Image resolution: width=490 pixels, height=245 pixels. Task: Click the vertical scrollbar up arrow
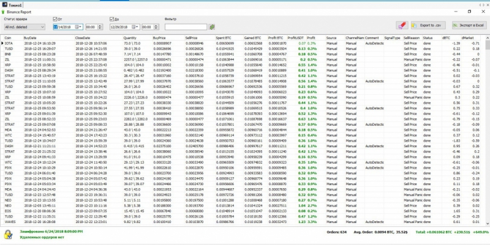coord(488,38)
